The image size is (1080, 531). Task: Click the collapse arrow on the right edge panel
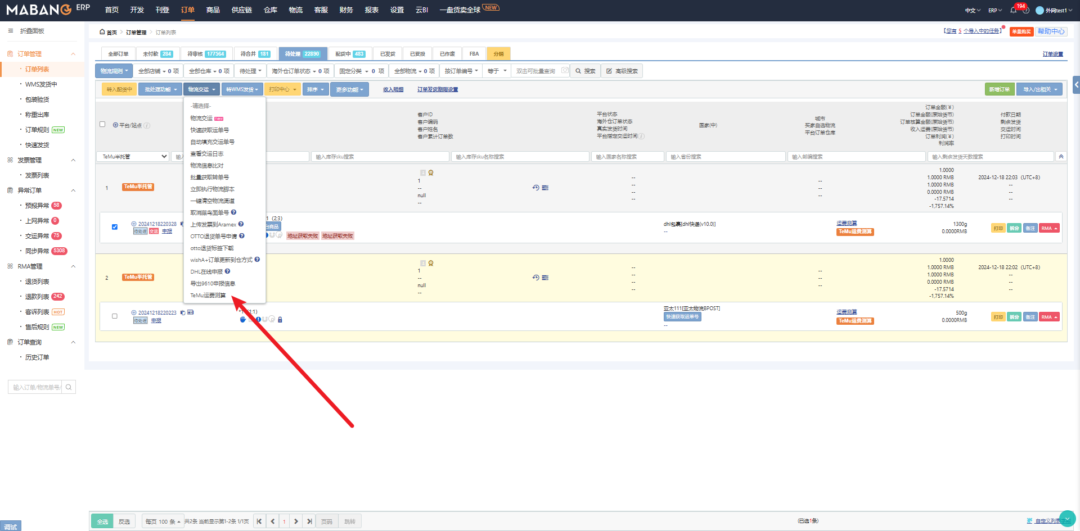[x=1076, y=85]
